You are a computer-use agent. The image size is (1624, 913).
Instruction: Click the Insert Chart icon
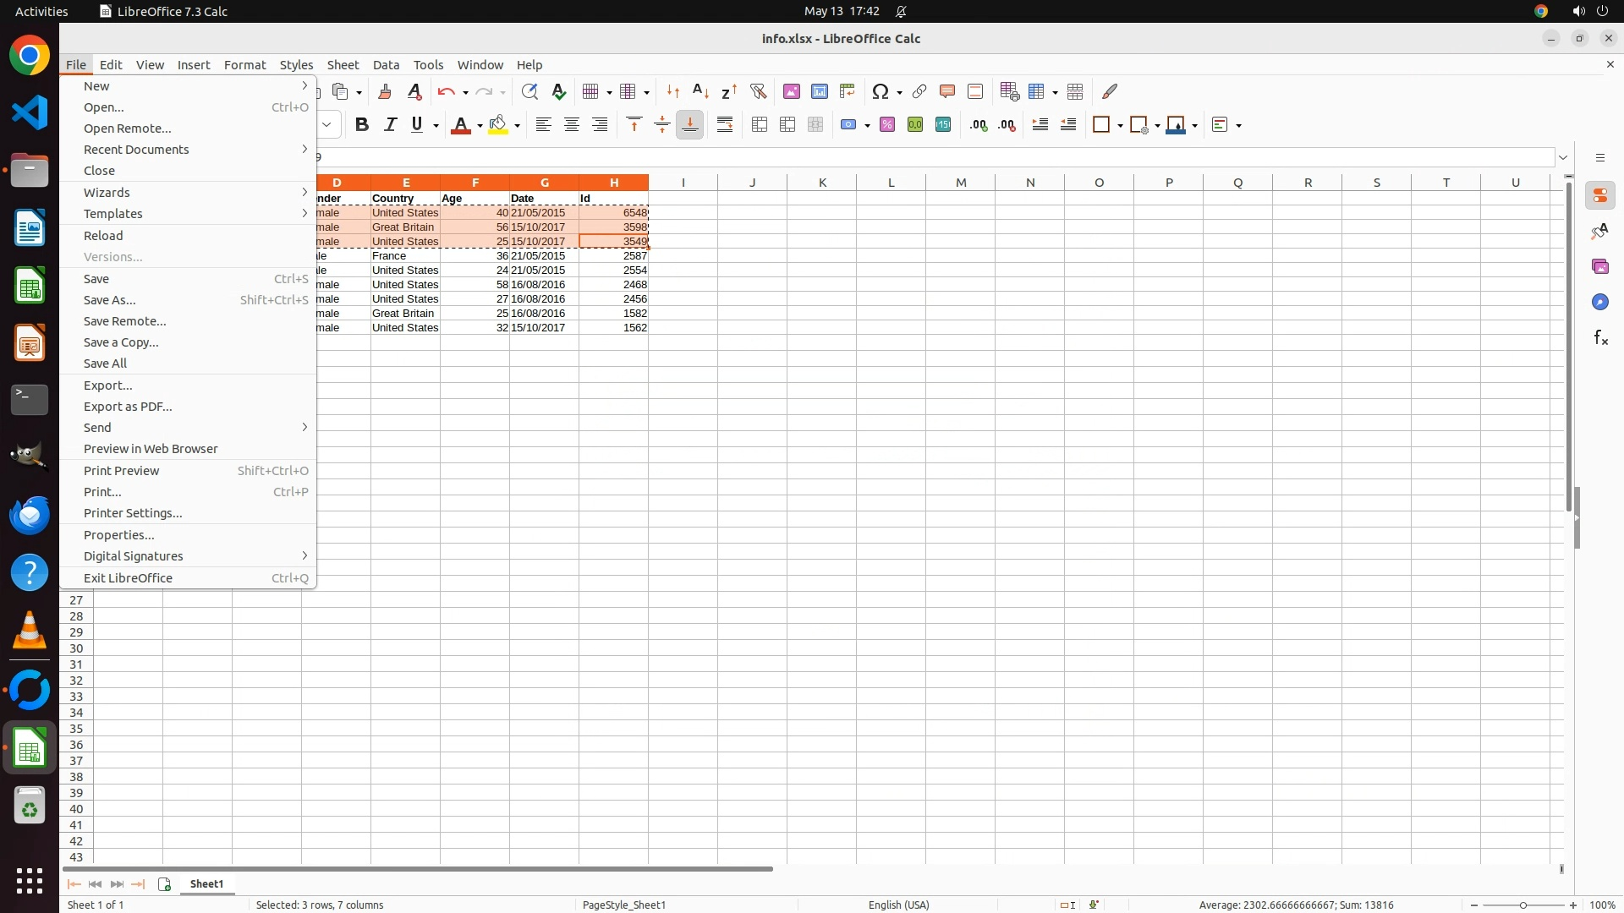820,91
